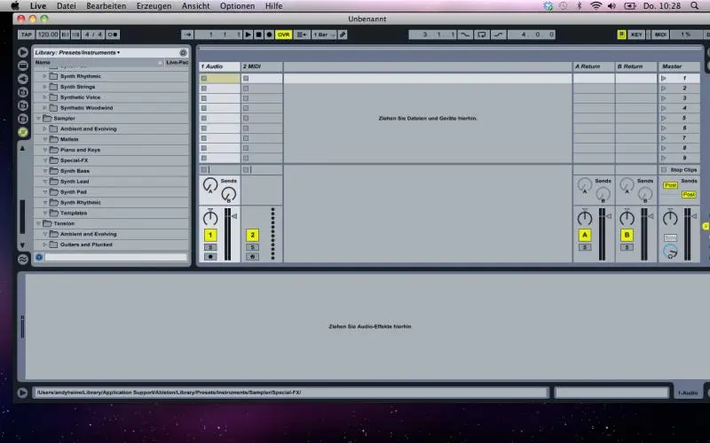
Task: Launch Master scene 3
Action: click(x=664, y=97)
